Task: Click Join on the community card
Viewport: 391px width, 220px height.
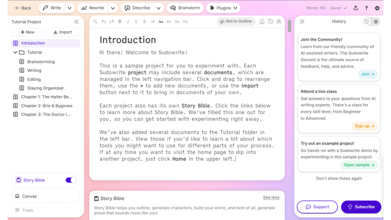Action: point(368,74)
